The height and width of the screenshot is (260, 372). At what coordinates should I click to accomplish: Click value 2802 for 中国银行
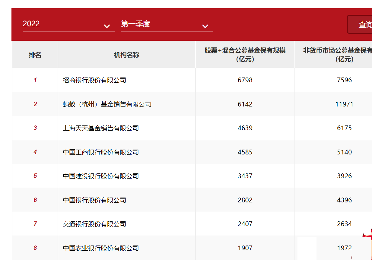(x=245, y=200)
